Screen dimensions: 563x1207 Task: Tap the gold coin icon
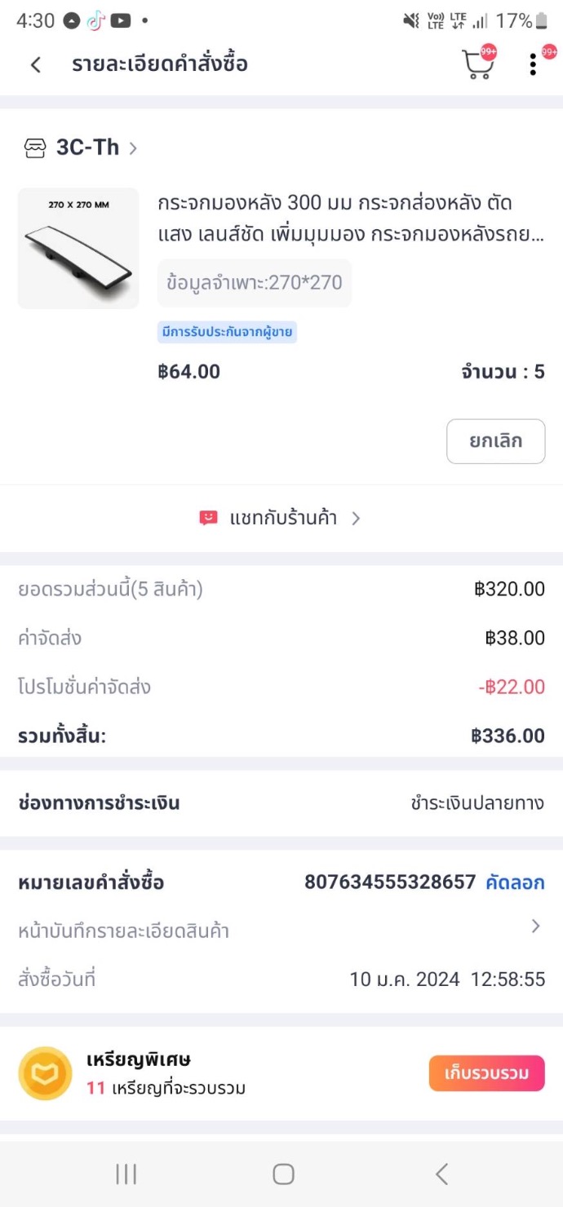click(46, 1073)
